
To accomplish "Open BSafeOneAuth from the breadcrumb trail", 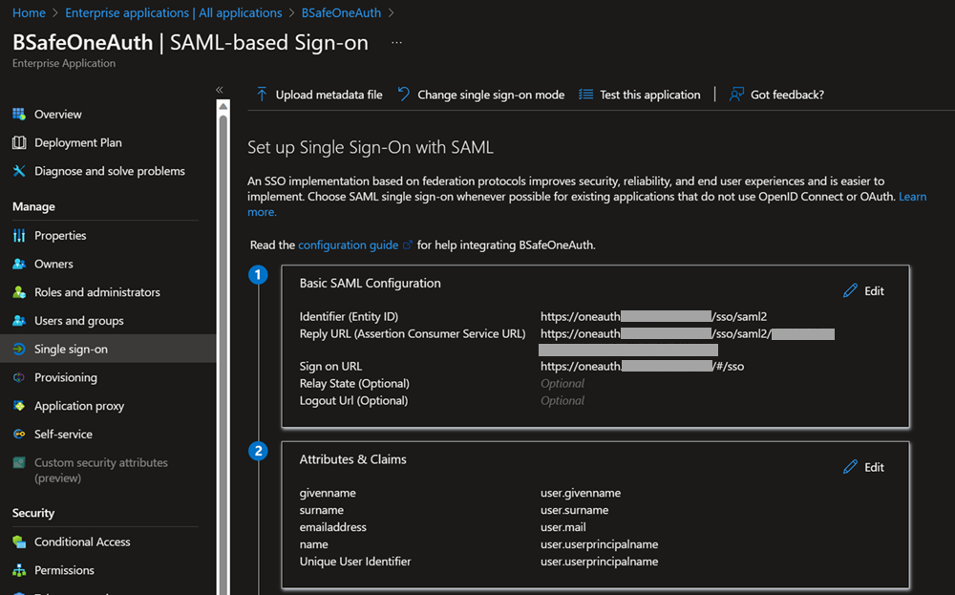I will point(341,12).
